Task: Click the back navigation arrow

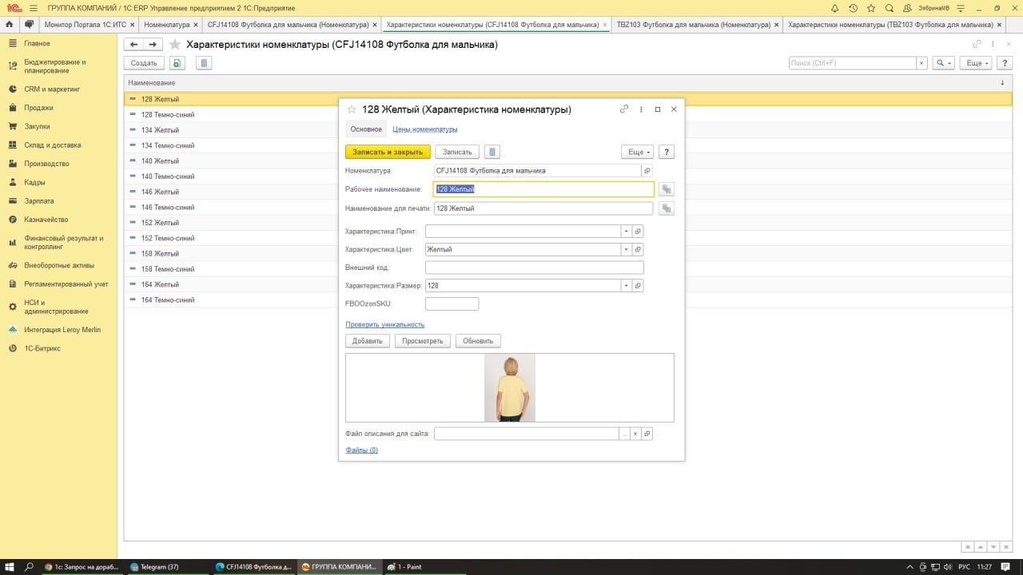Action: (134, 45)
